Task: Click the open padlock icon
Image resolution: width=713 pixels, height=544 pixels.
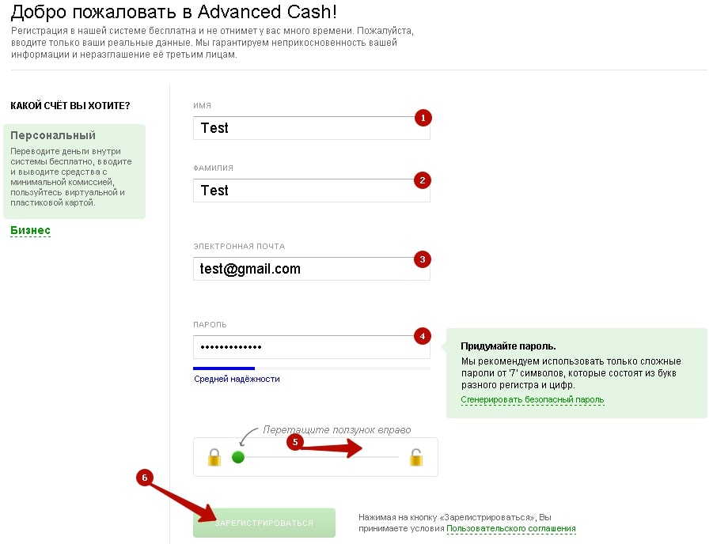Action: (x=415, y=457)
